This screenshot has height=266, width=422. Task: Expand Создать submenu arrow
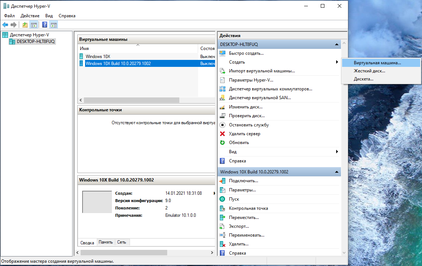pyautogui.click(x=337, y=62)
